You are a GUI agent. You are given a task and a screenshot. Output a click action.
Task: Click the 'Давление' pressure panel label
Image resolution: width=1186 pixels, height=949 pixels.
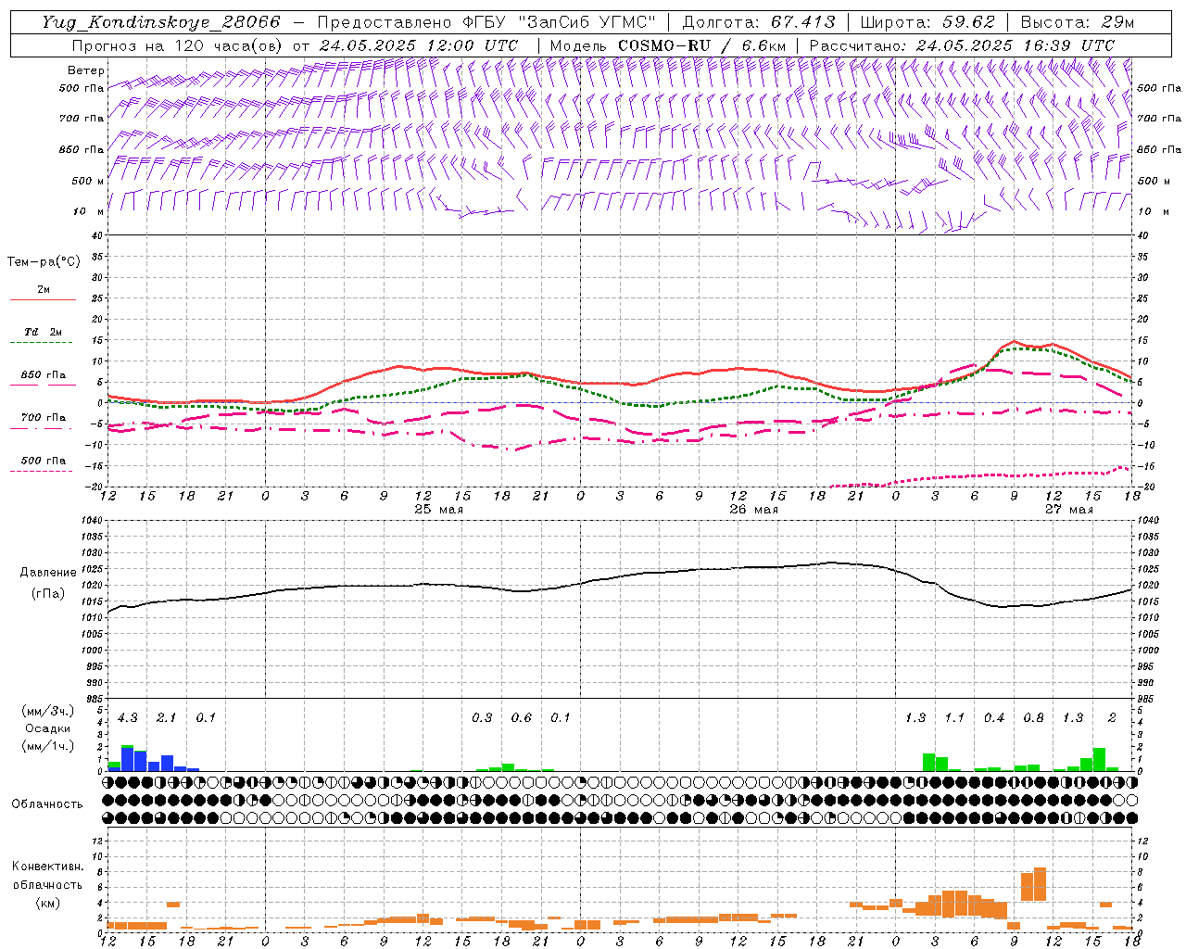pos(48,573)
